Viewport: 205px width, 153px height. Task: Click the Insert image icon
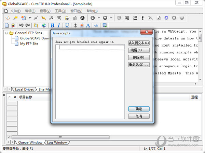click(82, 26)
